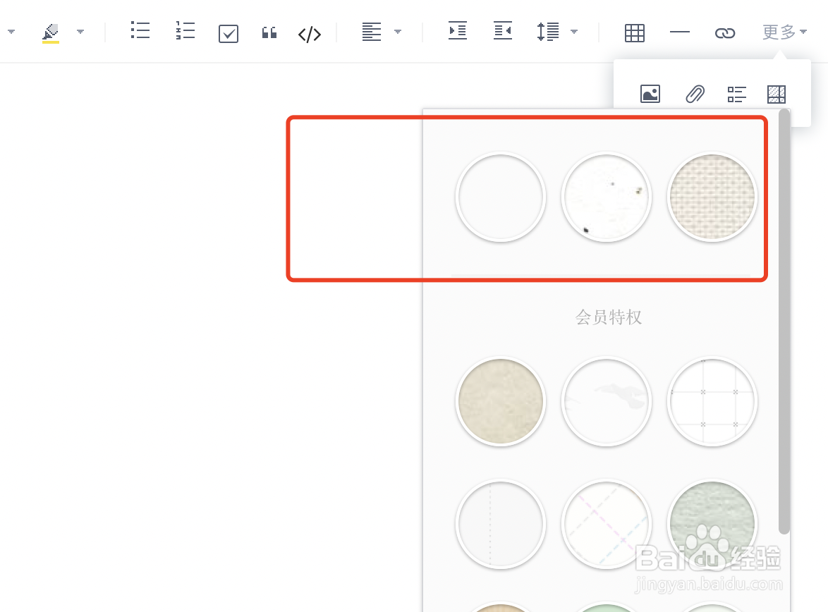Image resolution: width=828 pixels, height=612 pixels.
Task: Select the highlighter pen tool
Action: point(51,32)
